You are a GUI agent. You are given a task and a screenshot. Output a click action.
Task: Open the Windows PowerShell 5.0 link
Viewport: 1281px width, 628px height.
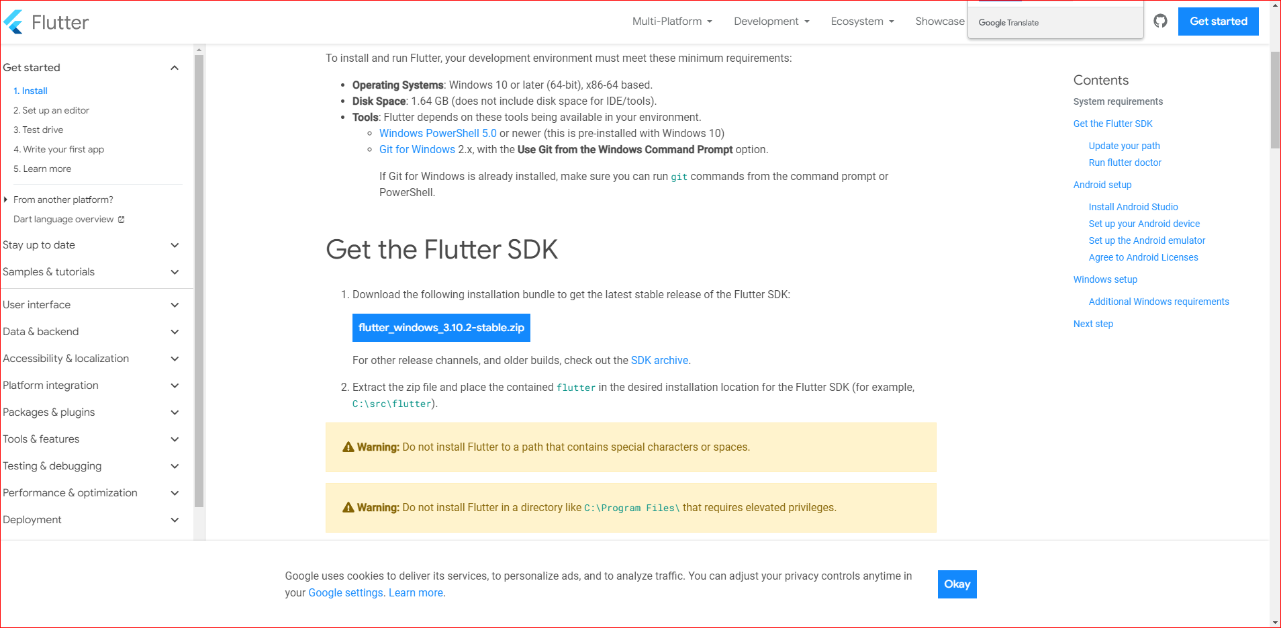pyautogui.click(x=438, y=133)
